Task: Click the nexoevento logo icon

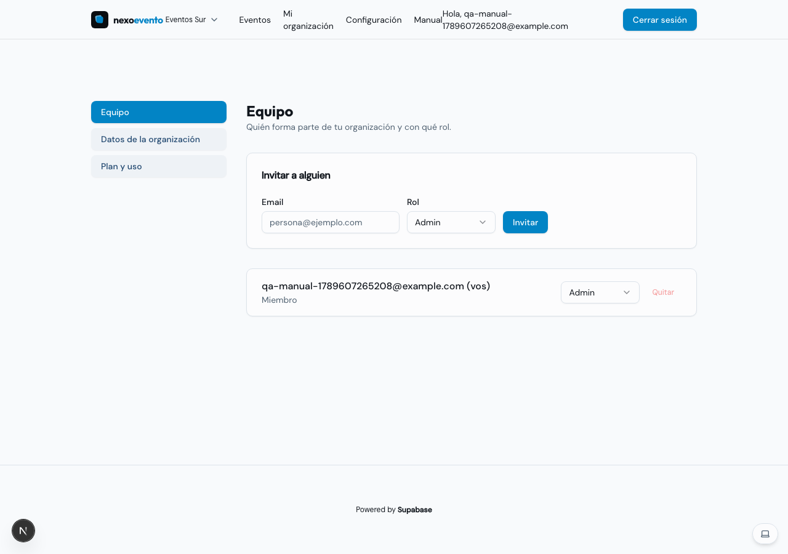Action: pos(100,20)
